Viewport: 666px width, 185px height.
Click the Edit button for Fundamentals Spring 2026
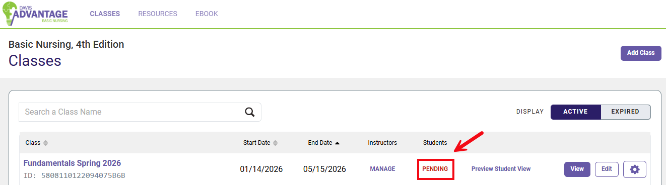(607, 169)
